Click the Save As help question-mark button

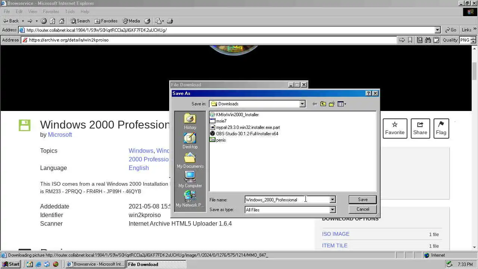click(x=368, y=93)
